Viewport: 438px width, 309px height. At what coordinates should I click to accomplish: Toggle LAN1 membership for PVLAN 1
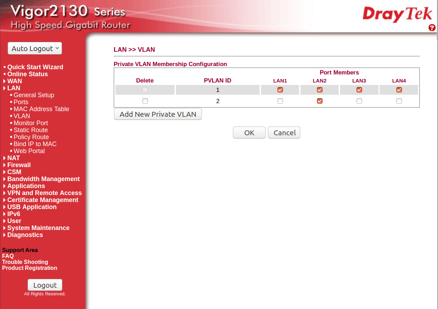pyautogui.click(x=280, y=90)
